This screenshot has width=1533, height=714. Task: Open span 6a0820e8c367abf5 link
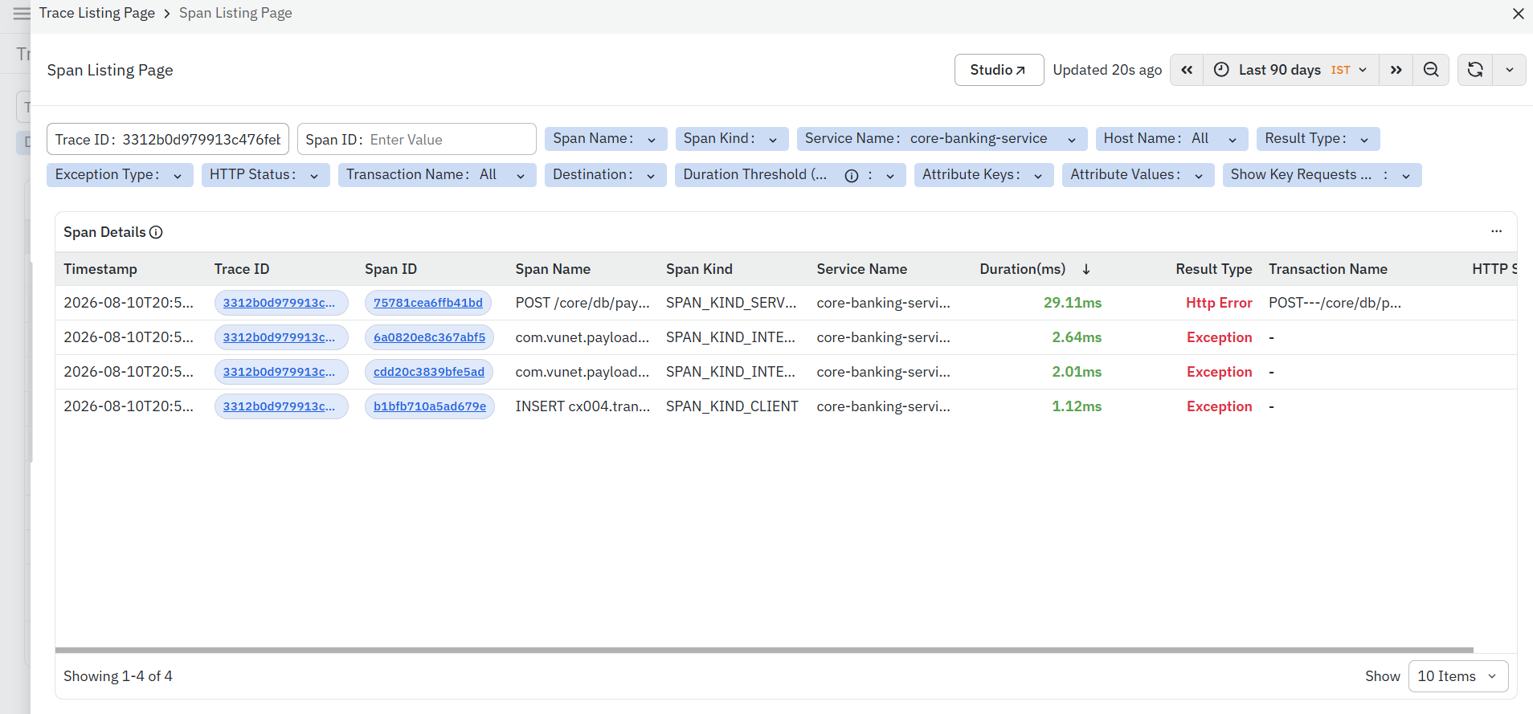pyautogui.click(x=430, y=337)
